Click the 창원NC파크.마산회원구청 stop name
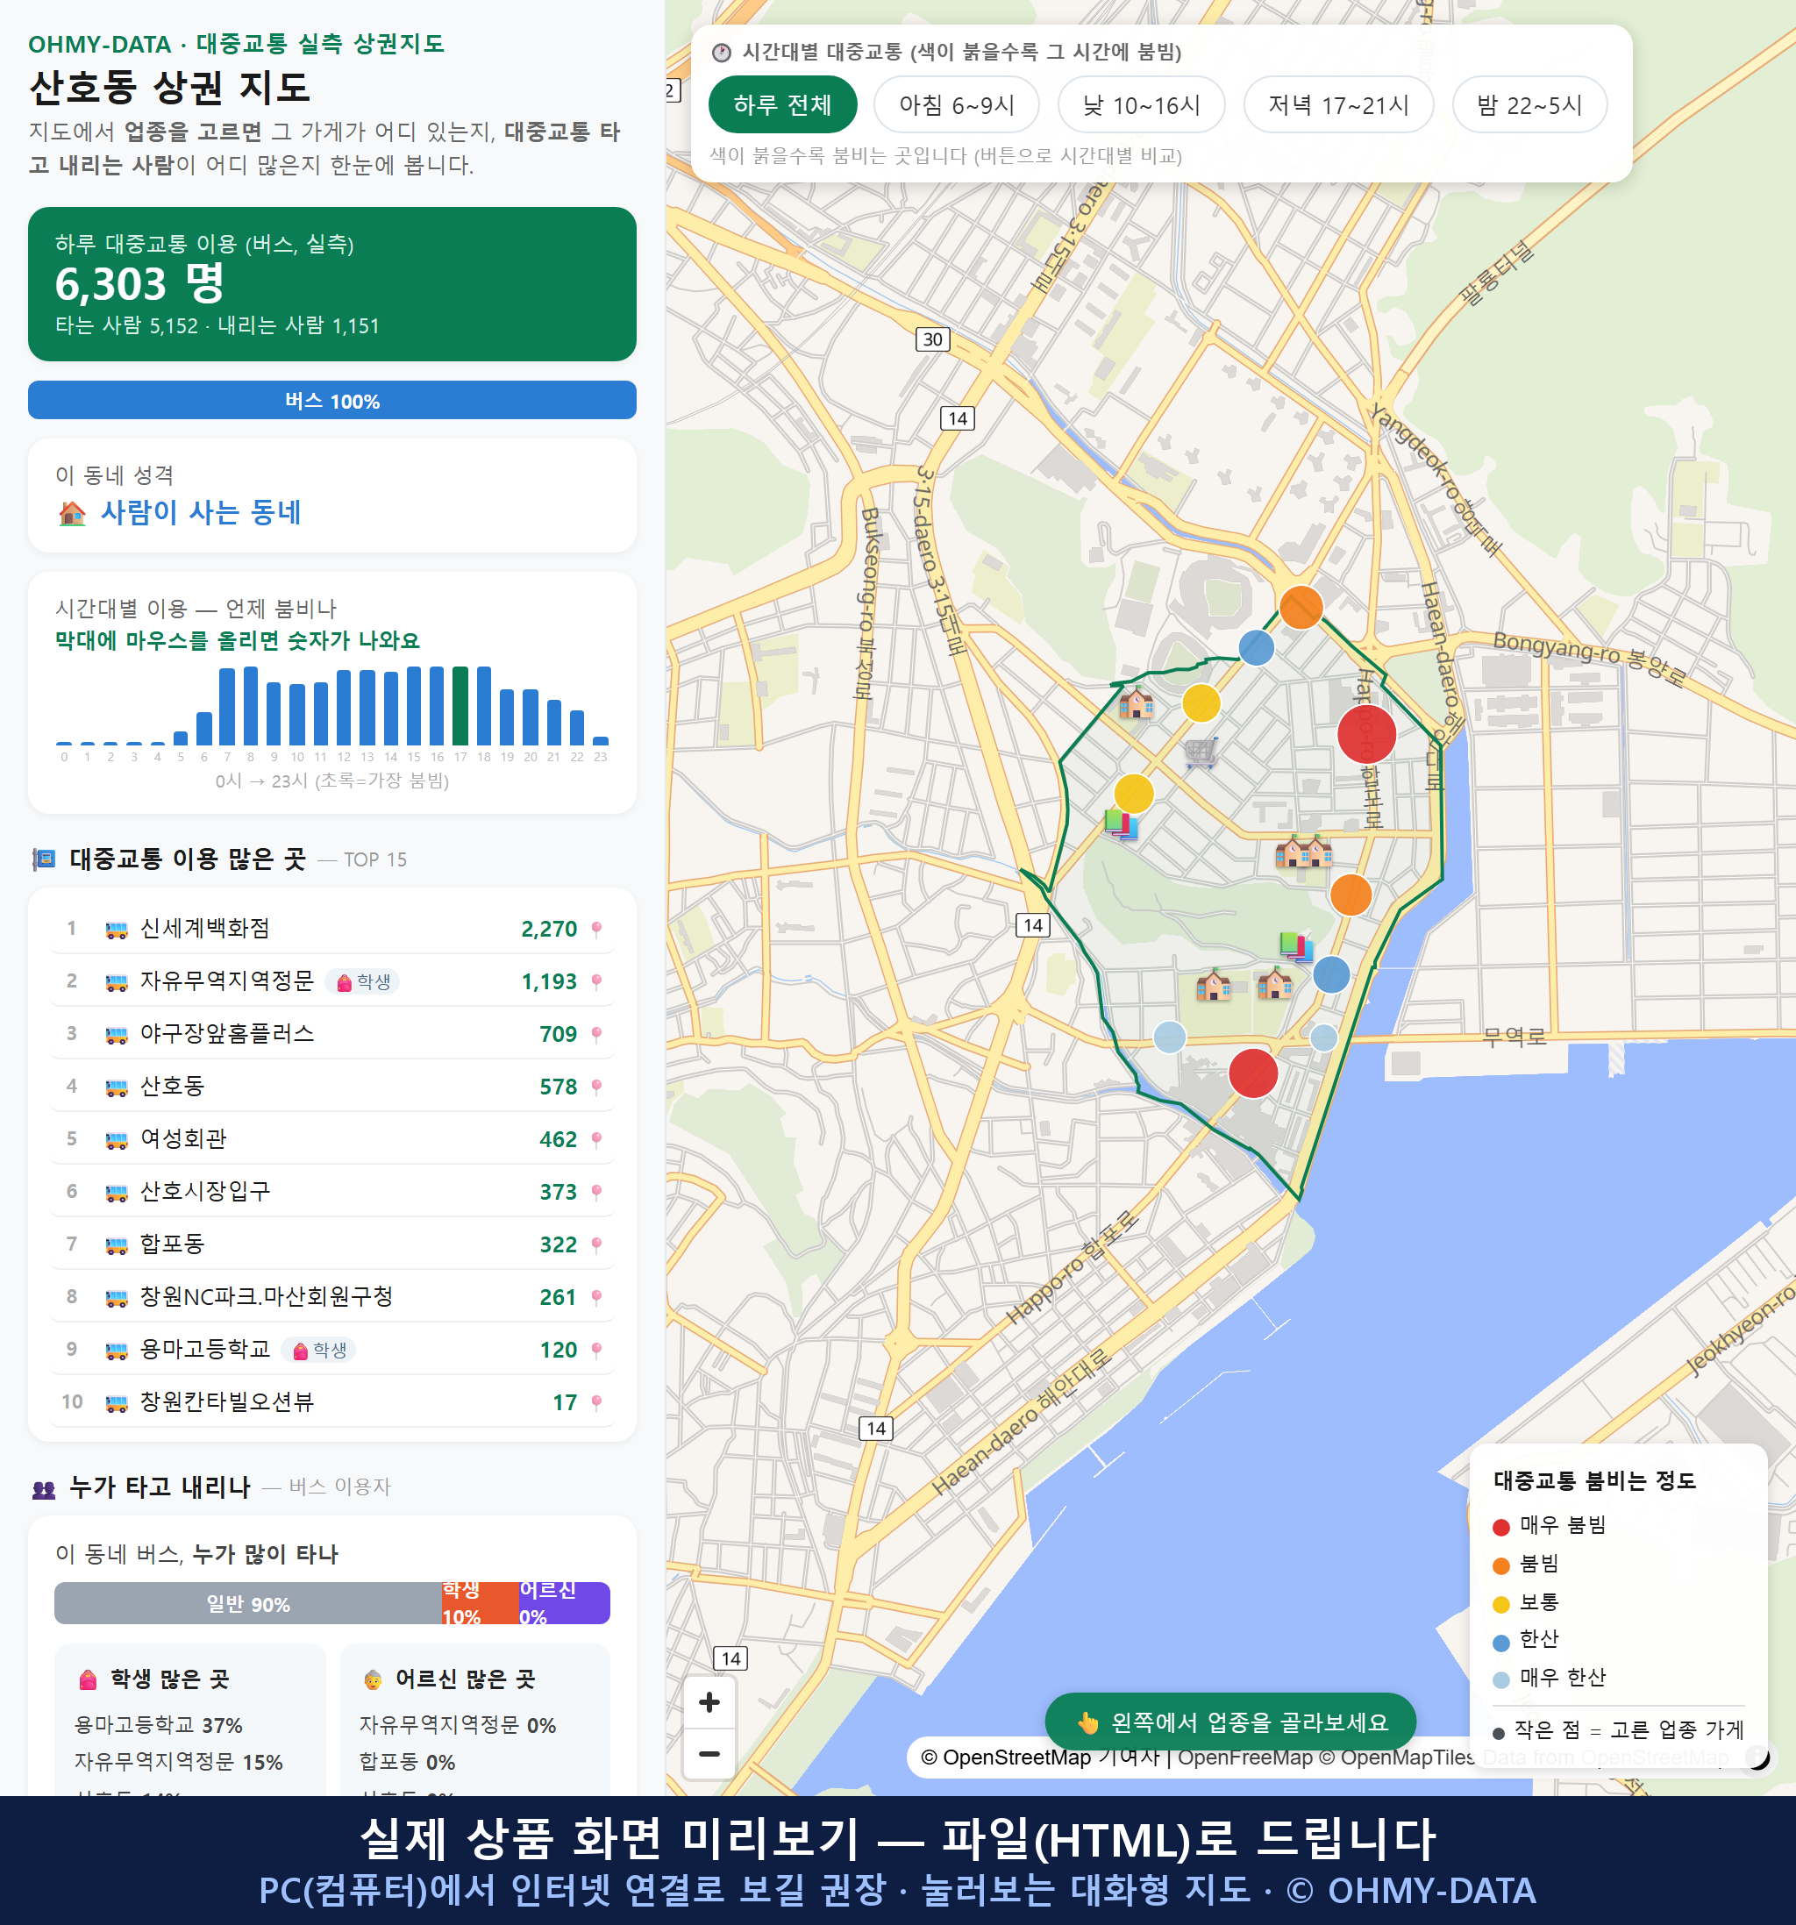This screenshot has height=1925, width=1796. click(x=267, y=1296)
